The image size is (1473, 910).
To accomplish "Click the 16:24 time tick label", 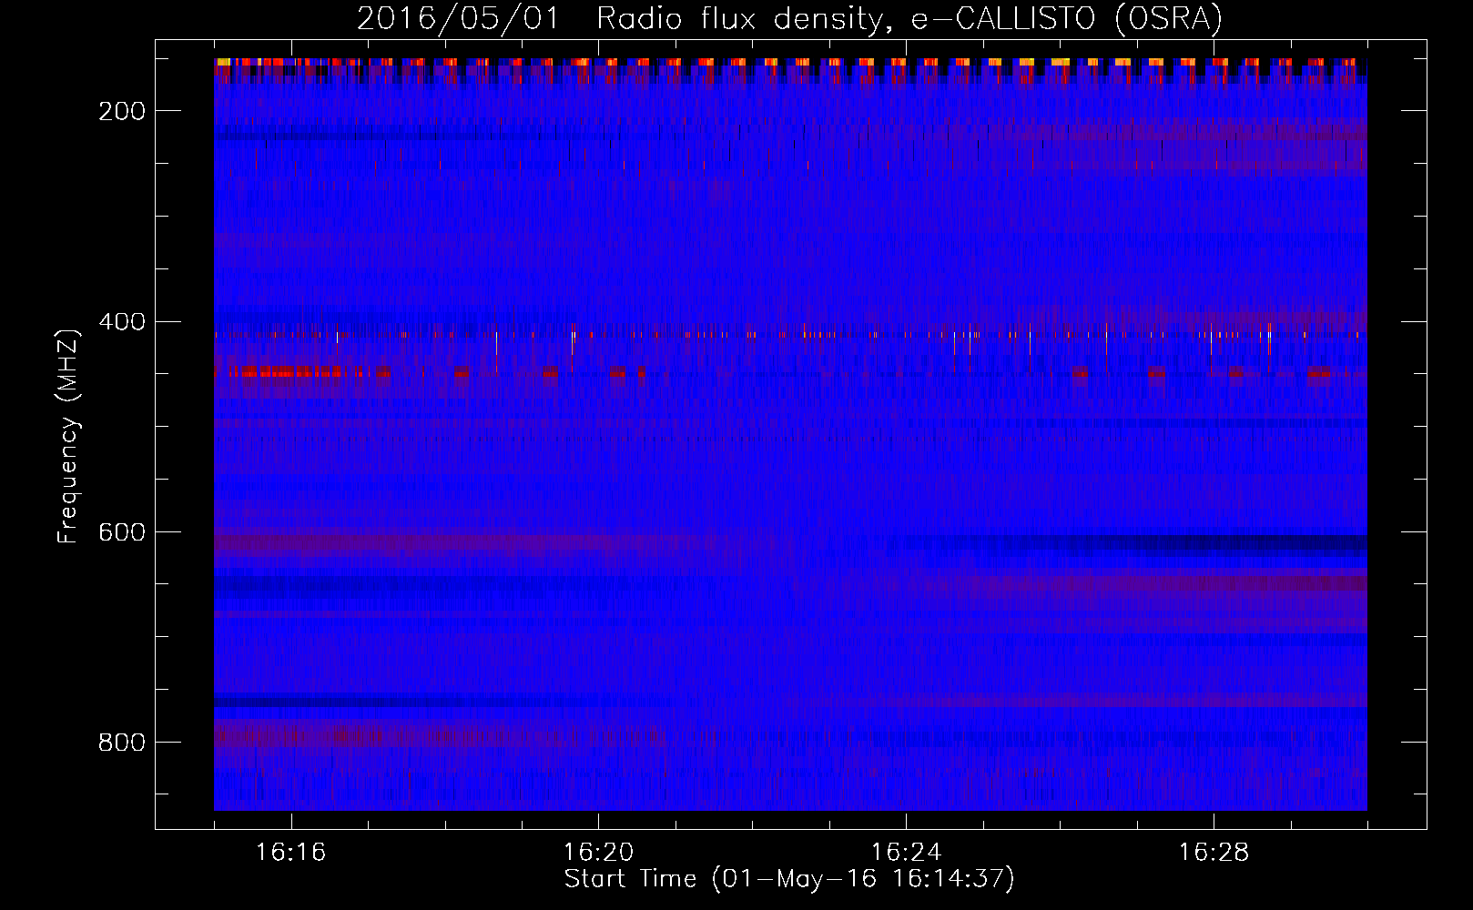I will pos(906,852).
